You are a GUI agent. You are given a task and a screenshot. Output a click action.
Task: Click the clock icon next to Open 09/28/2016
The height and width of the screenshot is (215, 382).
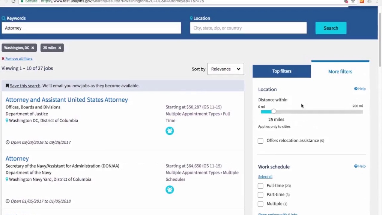(7, 142)
